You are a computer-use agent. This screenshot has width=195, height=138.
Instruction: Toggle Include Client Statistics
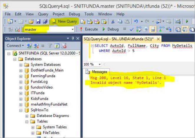[x=169, y=29]
